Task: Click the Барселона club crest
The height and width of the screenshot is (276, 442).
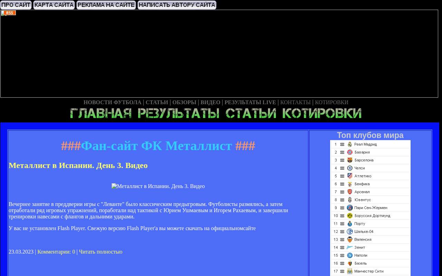Action: [350, 160]
